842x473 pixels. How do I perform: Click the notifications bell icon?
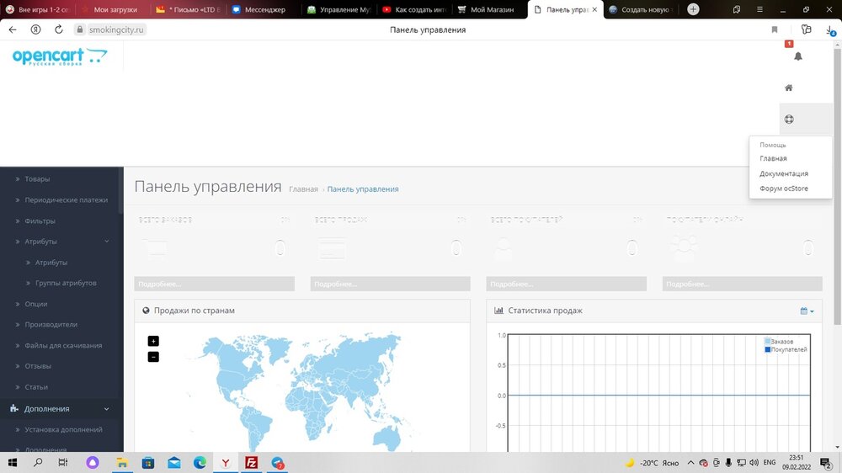(x=797, y=56)
